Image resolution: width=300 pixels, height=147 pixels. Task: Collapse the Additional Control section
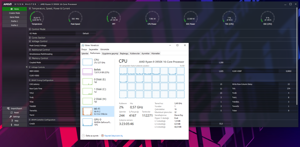[30, 50]
